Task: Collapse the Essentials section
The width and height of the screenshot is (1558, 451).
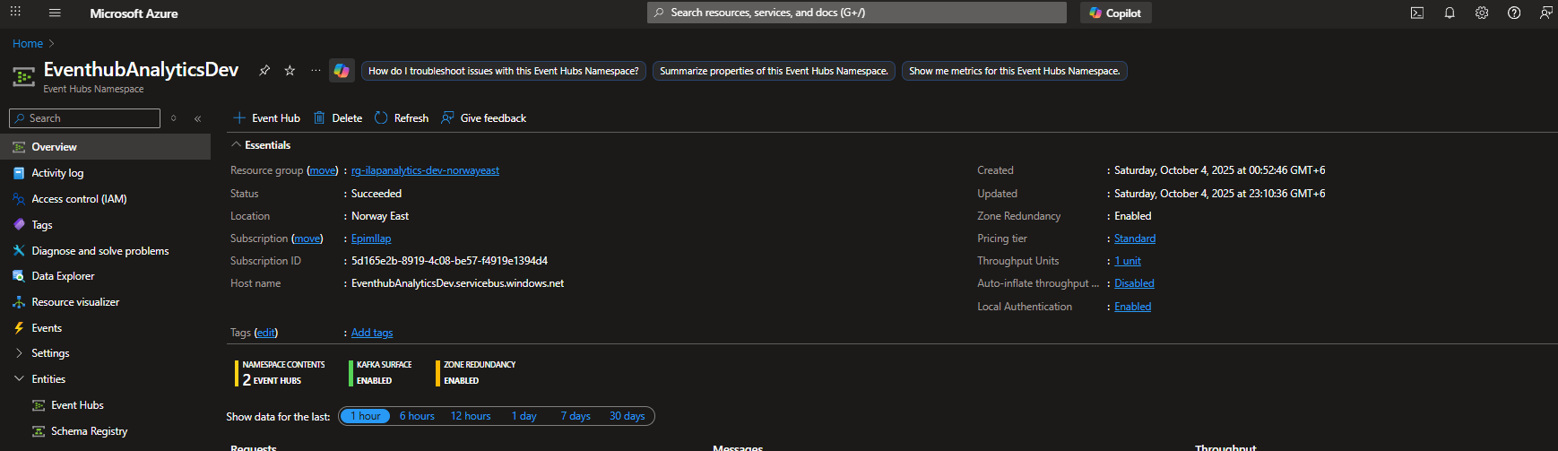Action: click(x=237, y=145)
